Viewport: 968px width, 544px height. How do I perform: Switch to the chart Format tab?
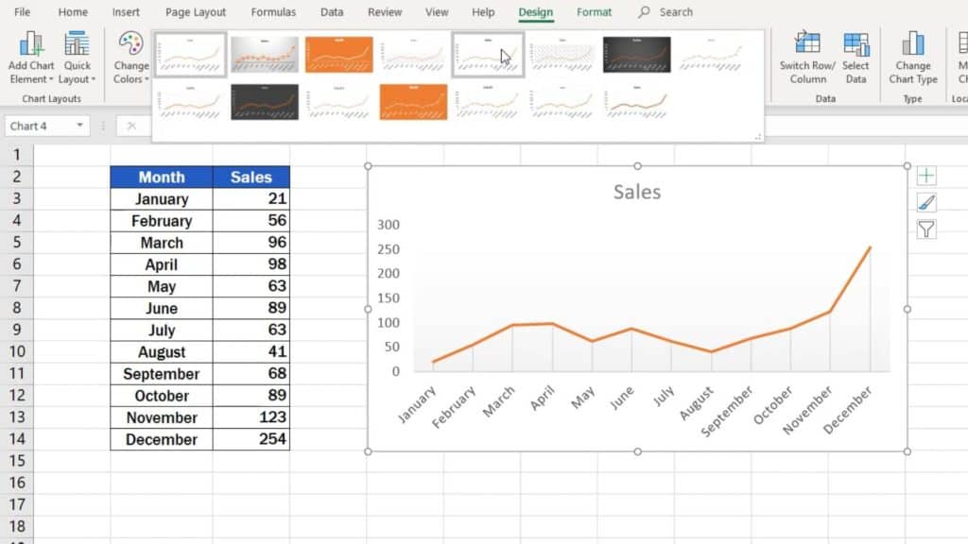(594, 11)
